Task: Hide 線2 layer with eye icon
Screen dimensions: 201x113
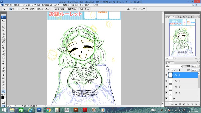Action: click(166, 98)
